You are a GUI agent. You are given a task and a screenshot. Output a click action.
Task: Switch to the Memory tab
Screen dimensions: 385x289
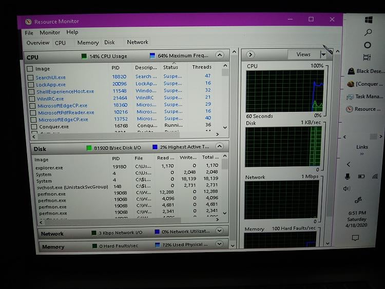[88, 43]
